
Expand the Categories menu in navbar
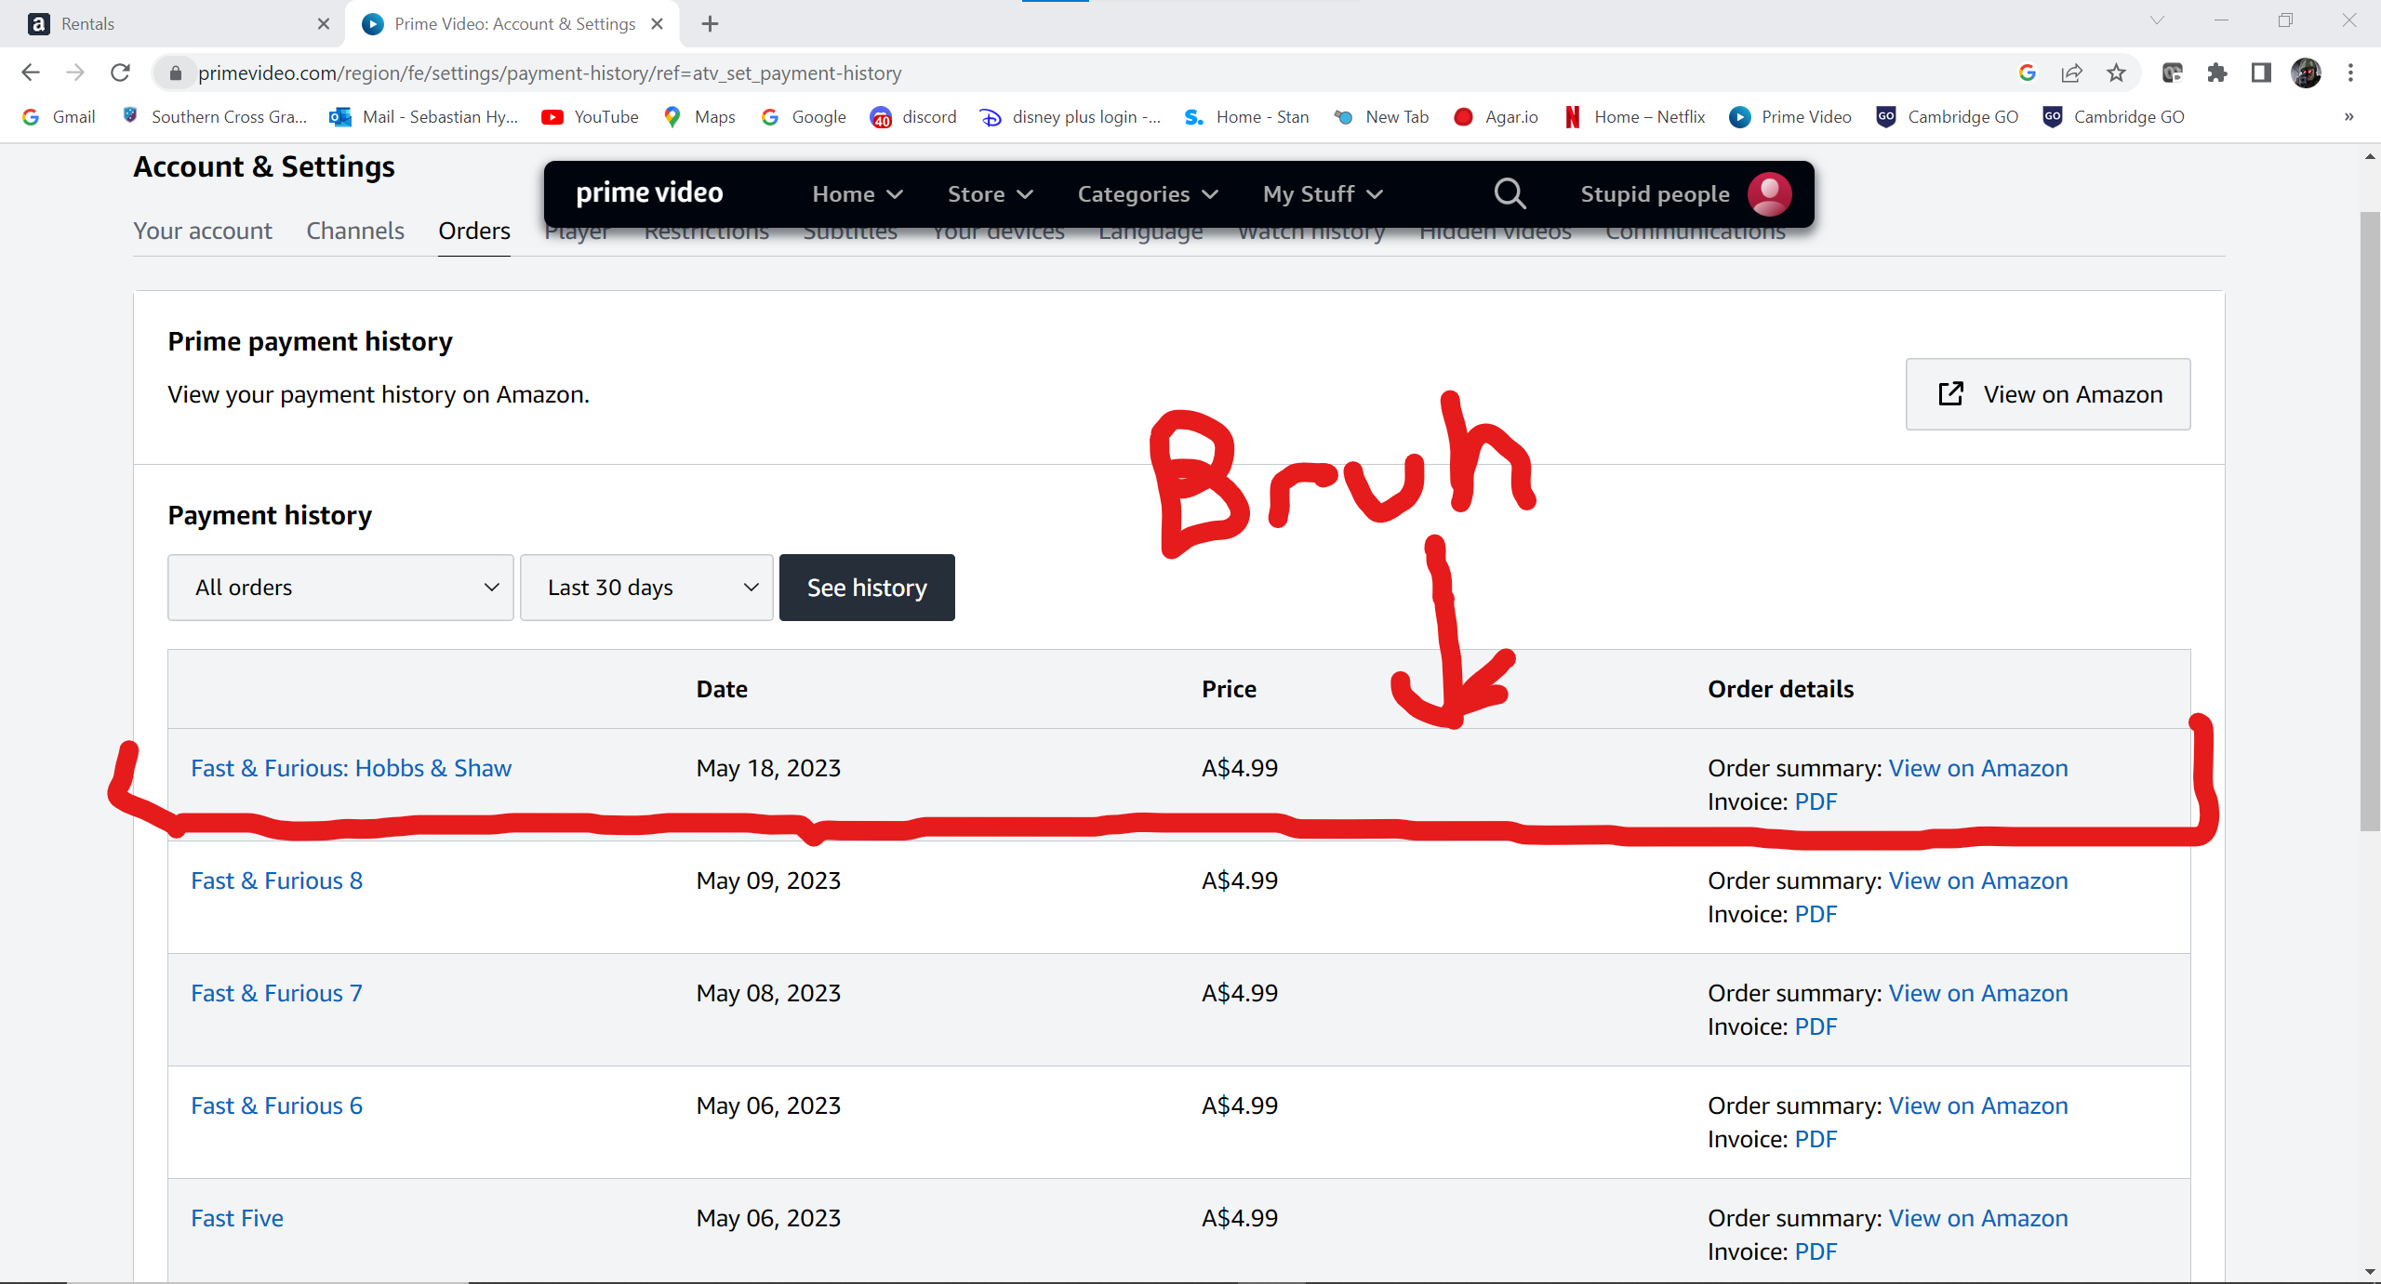coord(1147,193)
